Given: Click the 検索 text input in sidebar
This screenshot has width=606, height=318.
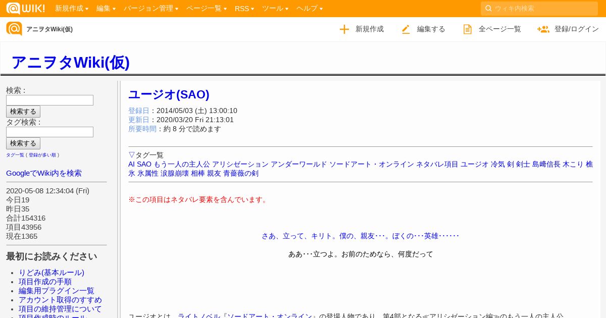Looking at the screenshot, I should (49, 100).
